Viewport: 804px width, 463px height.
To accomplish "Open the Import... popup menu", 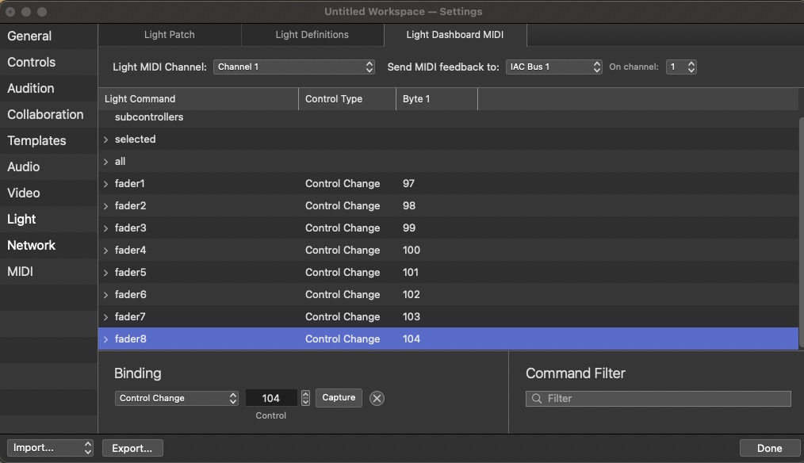I will (x=50, y=448).
